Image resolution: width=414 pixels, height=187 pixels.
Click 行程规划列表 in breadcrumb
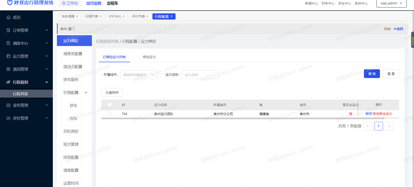107,41
